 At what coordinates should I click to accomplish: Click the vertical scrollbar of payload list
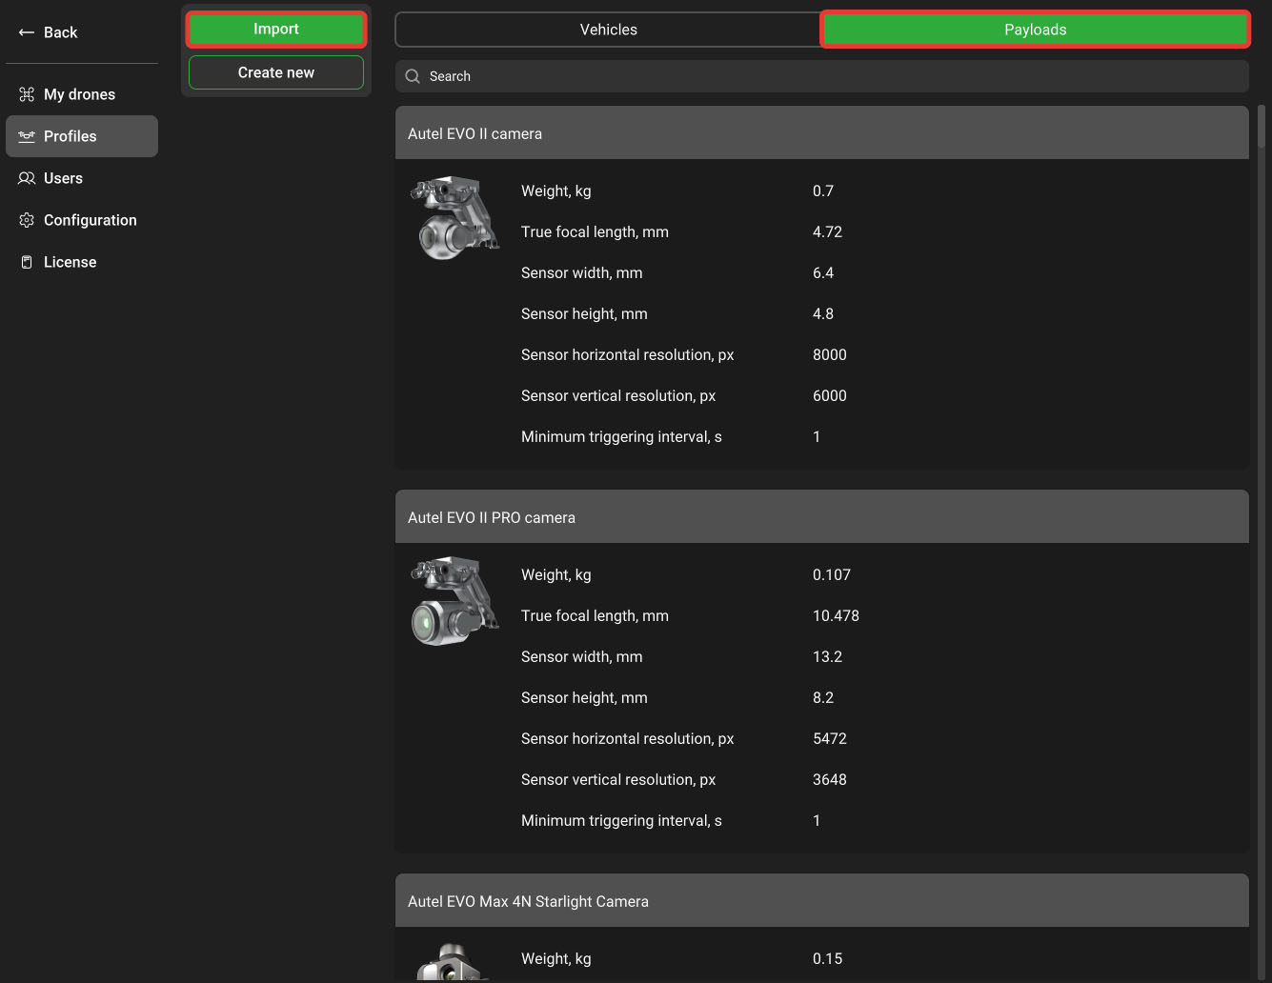click(1262, 126)
